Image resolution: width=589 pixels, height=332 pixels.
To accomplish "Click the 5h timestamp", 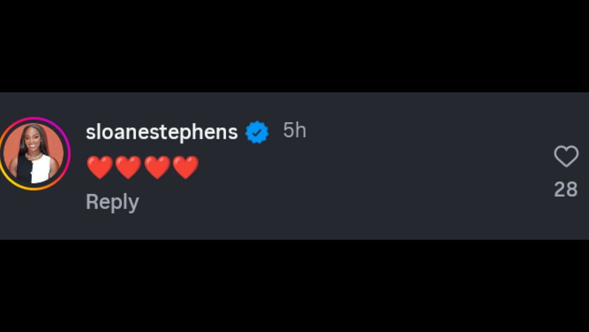I will (294, 130).
